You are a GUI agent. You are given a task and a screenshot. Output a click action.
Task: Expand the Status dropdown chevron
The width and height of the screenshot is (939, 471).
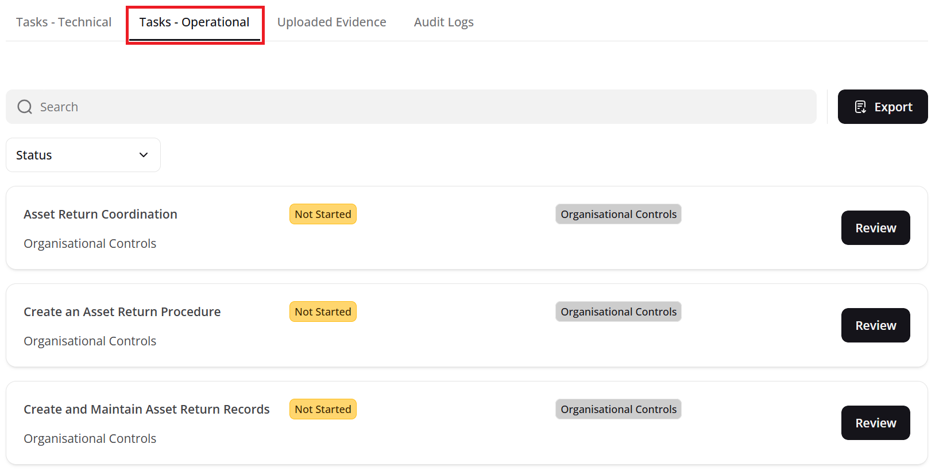144,155
